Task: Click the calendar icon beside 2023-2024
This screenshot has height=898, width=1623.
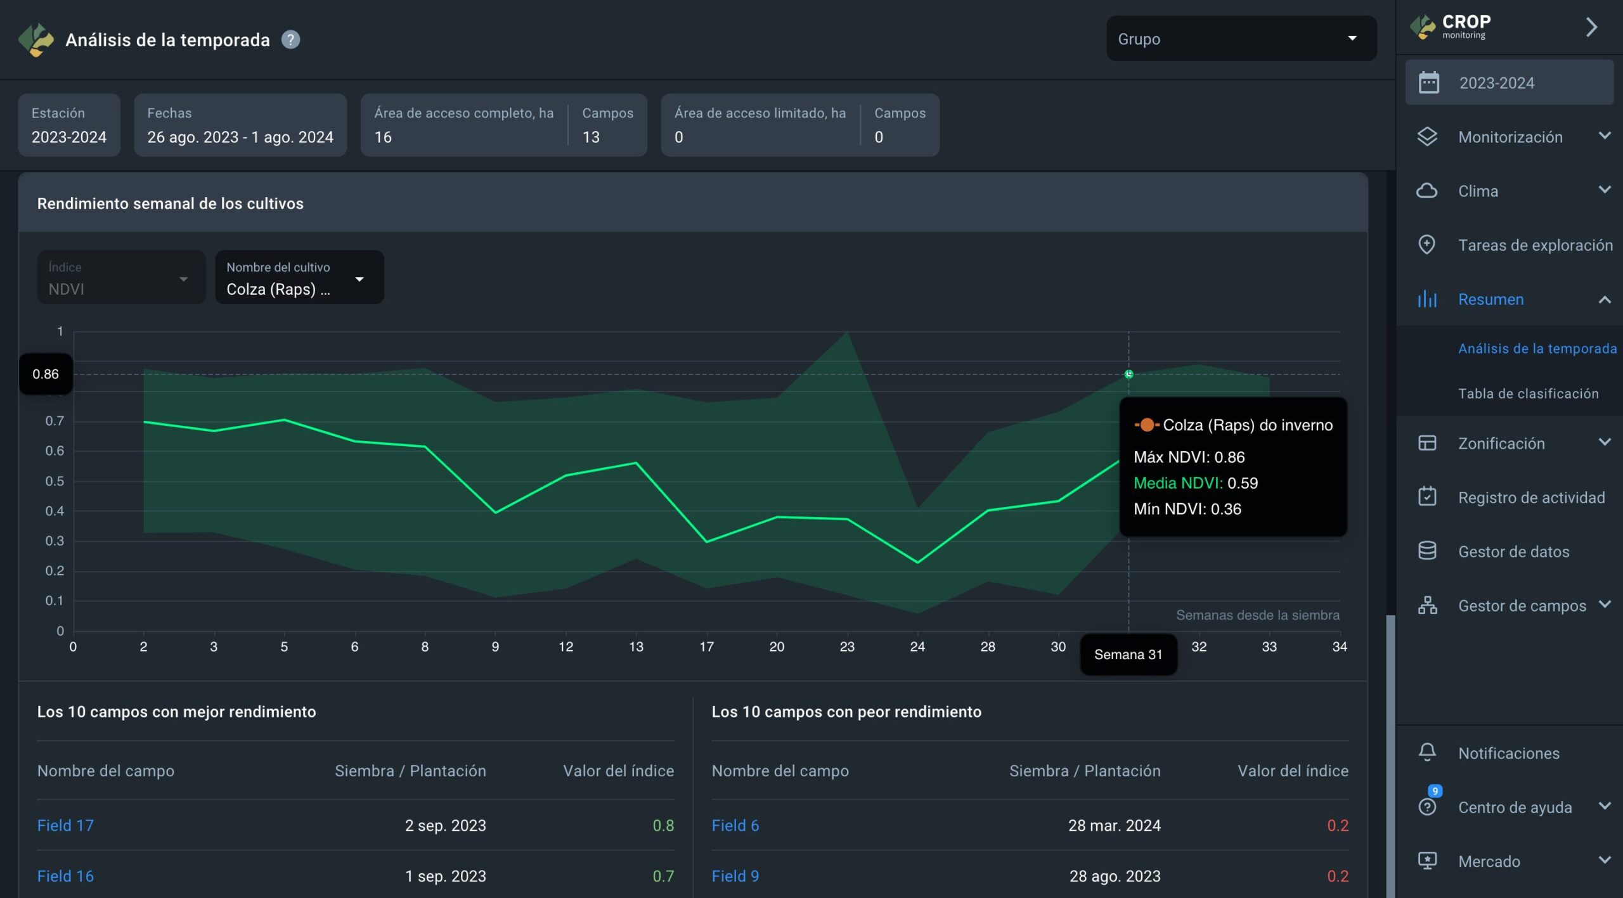Action: point(1428,83)
